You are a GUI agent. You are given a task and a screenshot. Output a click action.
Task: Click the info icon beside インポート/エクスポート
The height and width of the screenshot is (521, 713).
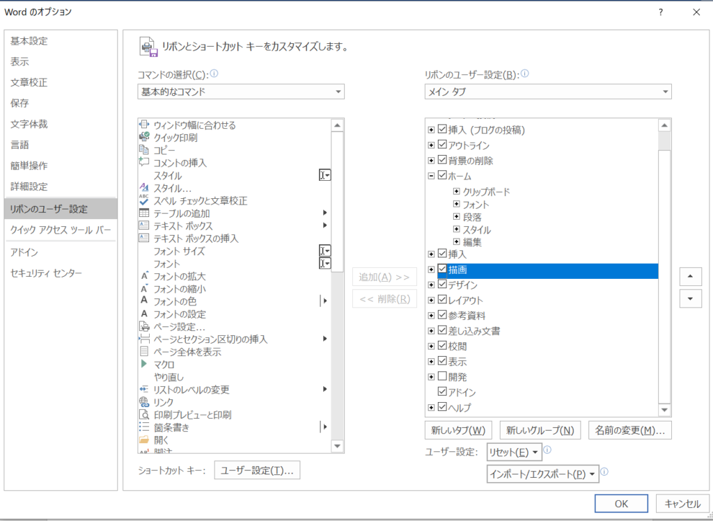(x=605, y=472)
